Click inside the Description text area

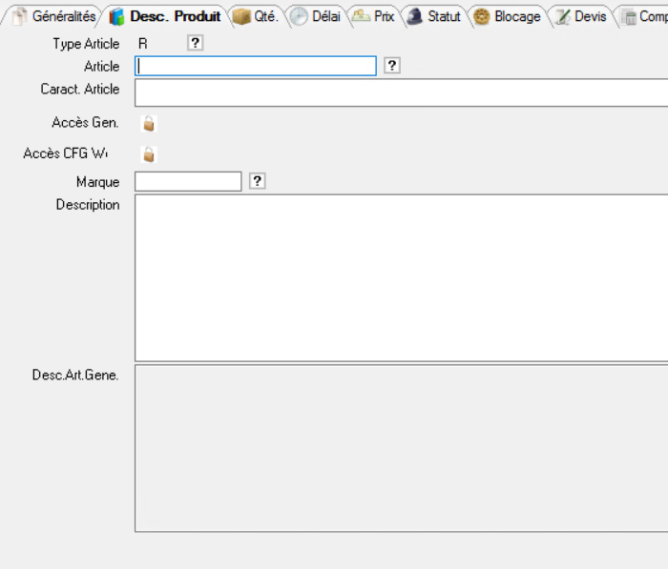point(402,278)
